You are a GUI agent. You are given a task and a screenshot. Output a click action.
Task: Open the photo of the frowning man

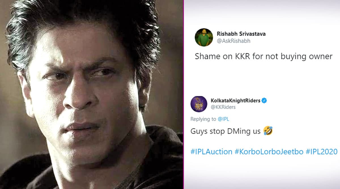point(91,94)
